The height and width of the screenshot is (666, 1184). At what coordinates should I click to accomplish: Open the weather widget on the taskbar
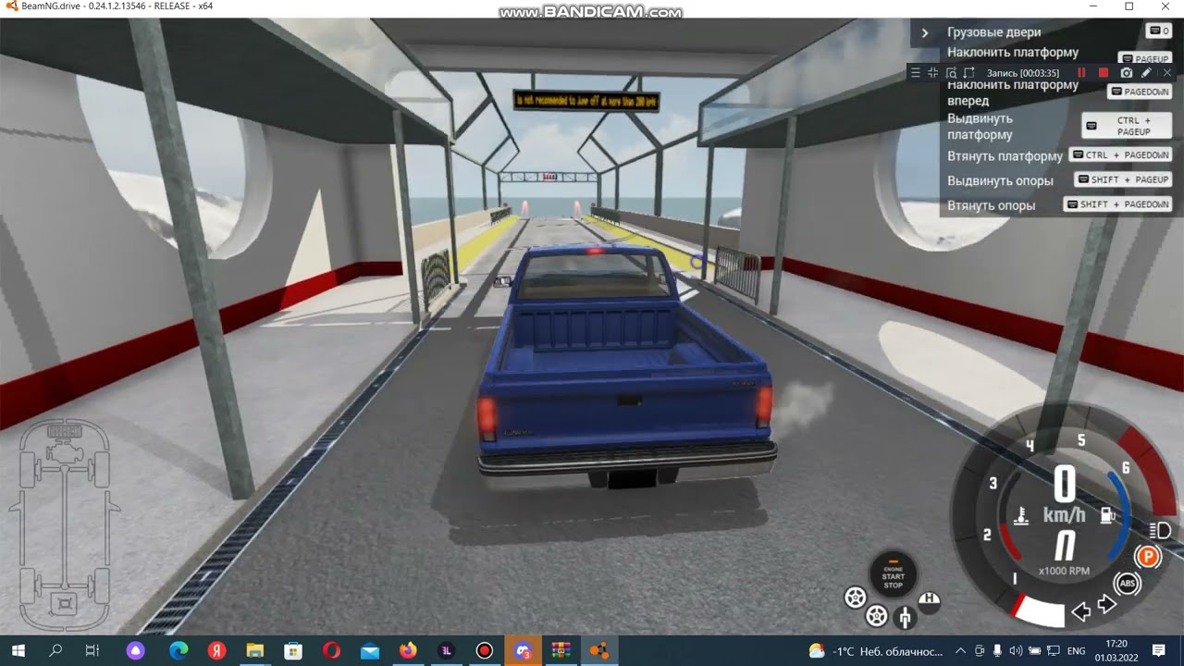click(x=876, y=651)
